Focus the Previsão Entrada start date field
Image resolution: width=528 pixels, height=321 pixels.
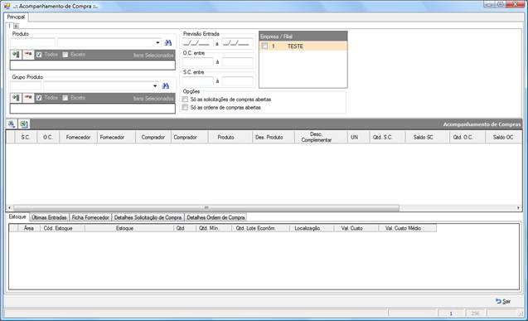pos(197,43)
